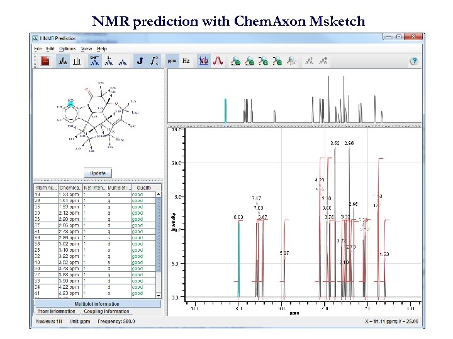This screenshot has height=339, width=453.
Task: Toggle the integral curve icon
Action: click(x=155, y=61)
